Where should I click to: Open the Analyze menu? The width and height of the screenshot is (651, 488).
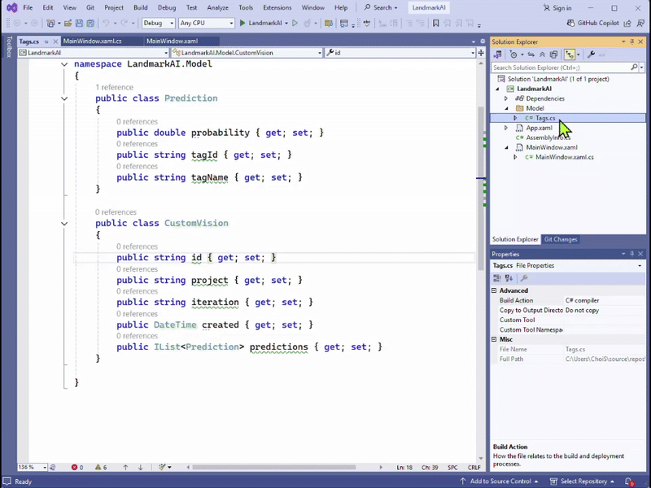coord(217,7)
